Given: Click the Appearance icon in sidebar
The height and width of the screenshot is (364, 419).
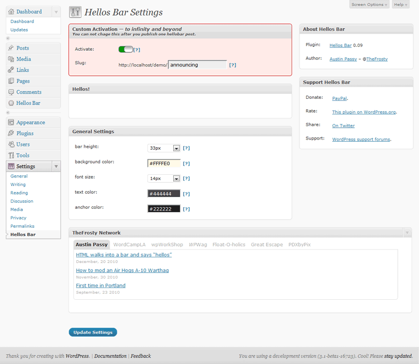Looking at the screenshot, I should [x=11, y=122].
